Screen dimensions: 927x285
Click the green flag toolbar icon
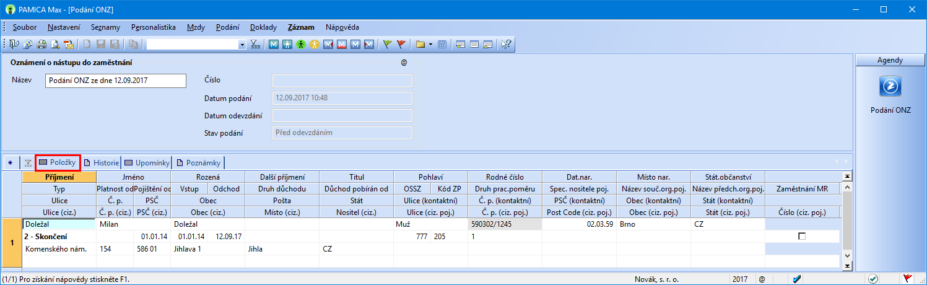[x=388, y=44]
